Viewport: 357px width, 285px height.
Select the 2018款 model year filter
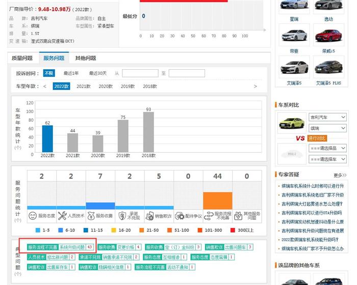(x=150, y=87)
